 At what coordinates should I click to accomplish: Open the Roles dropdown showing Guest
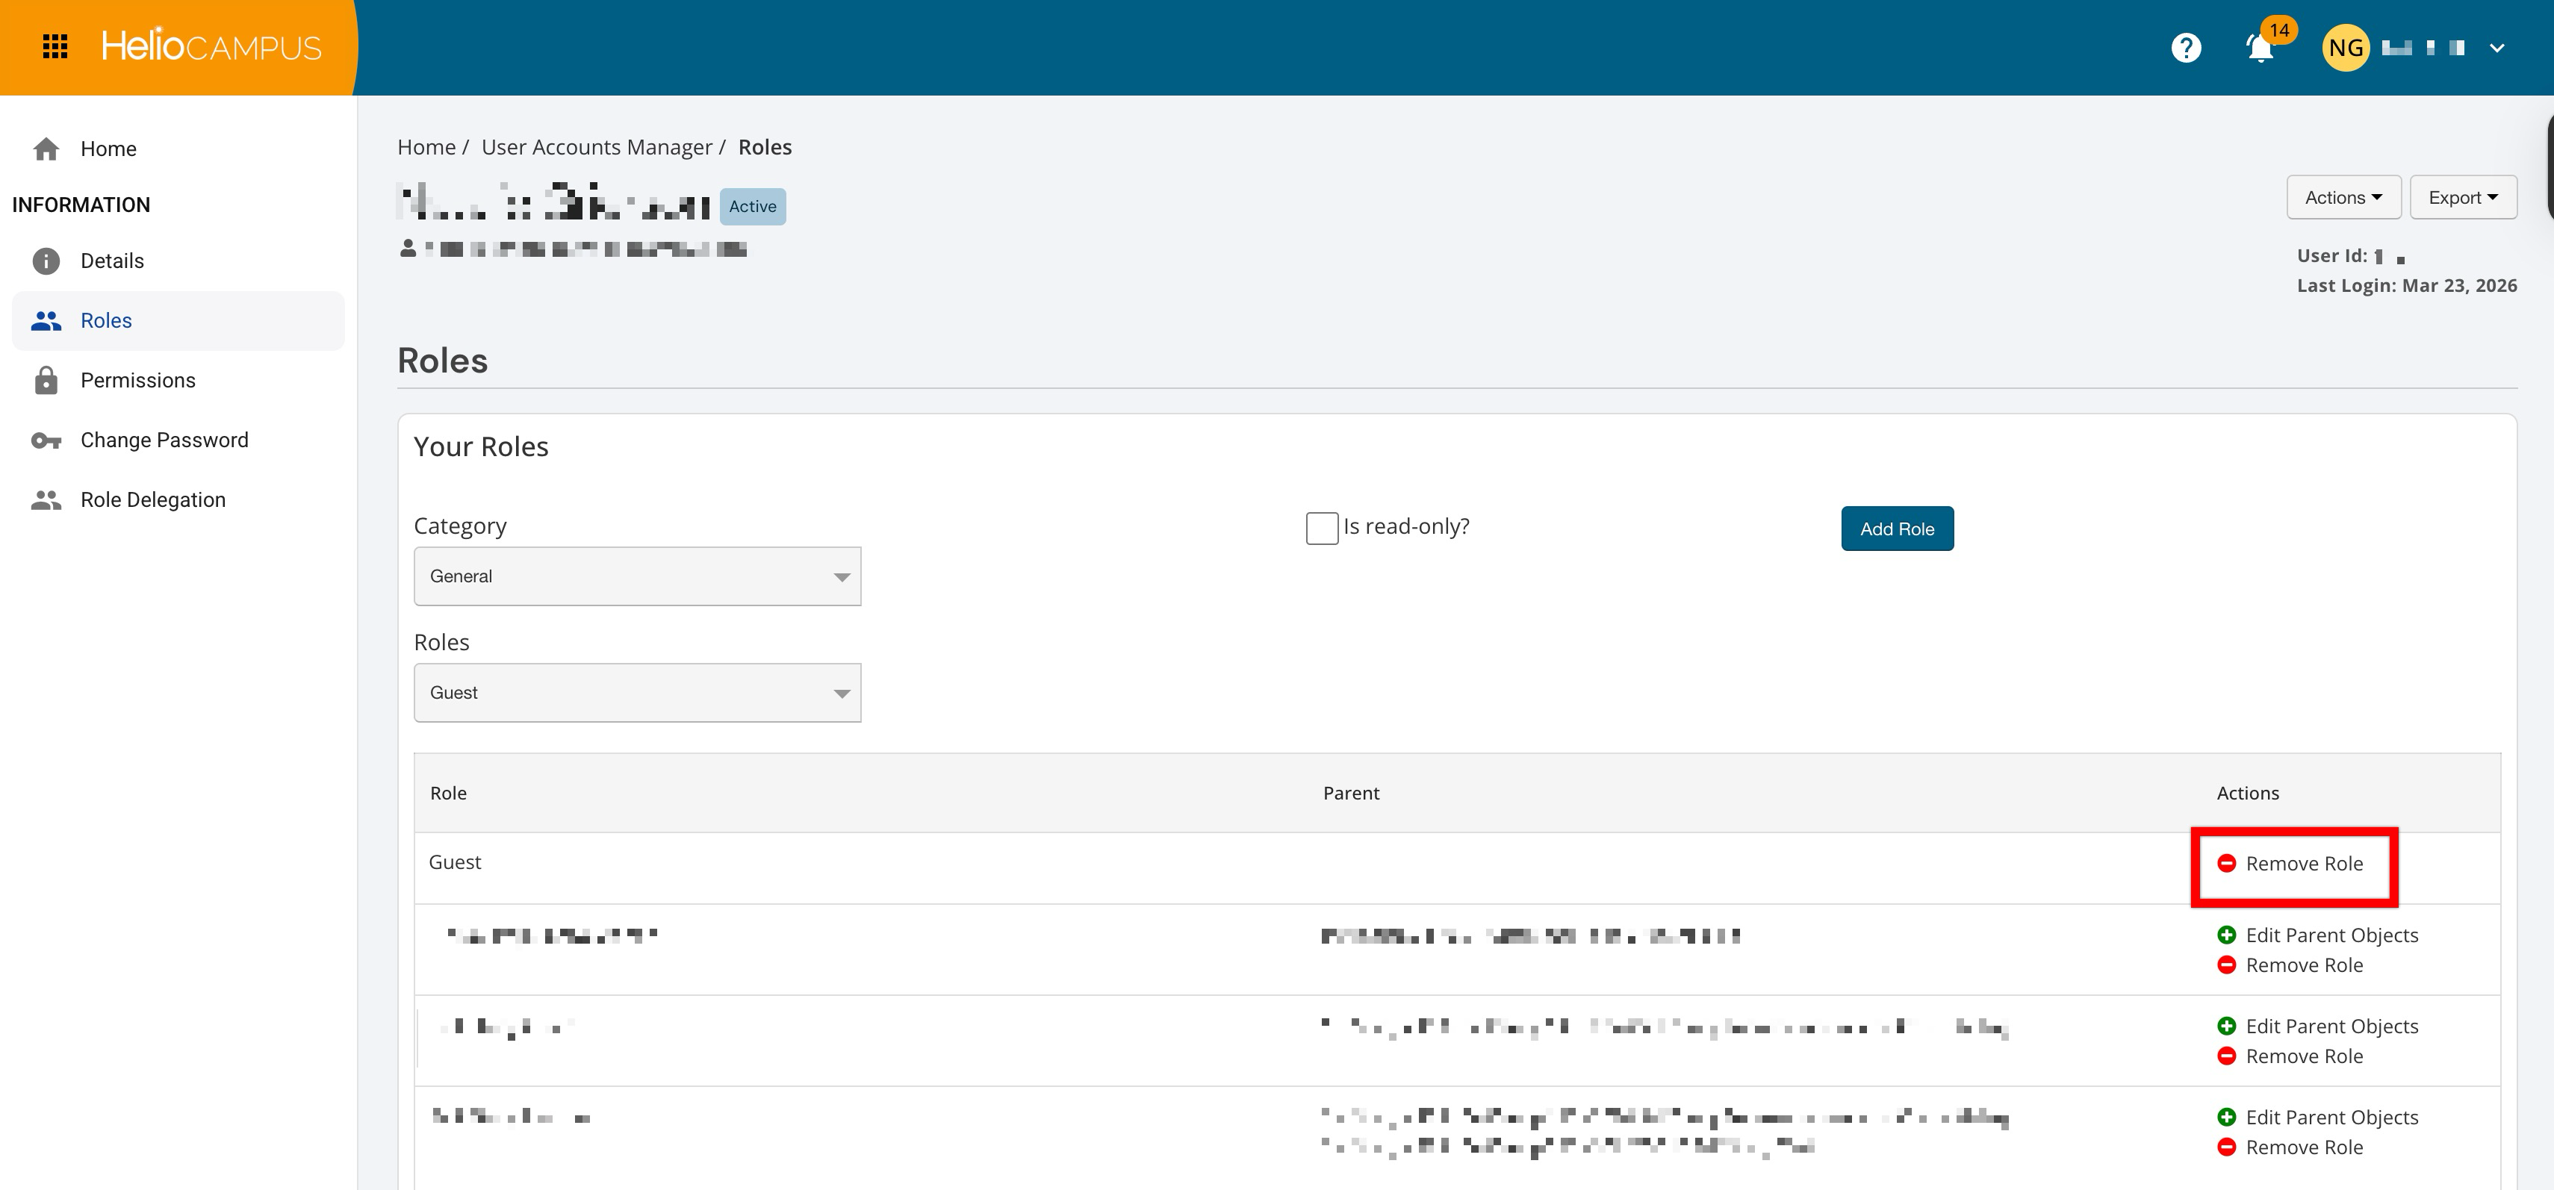[x=636, y=693]
